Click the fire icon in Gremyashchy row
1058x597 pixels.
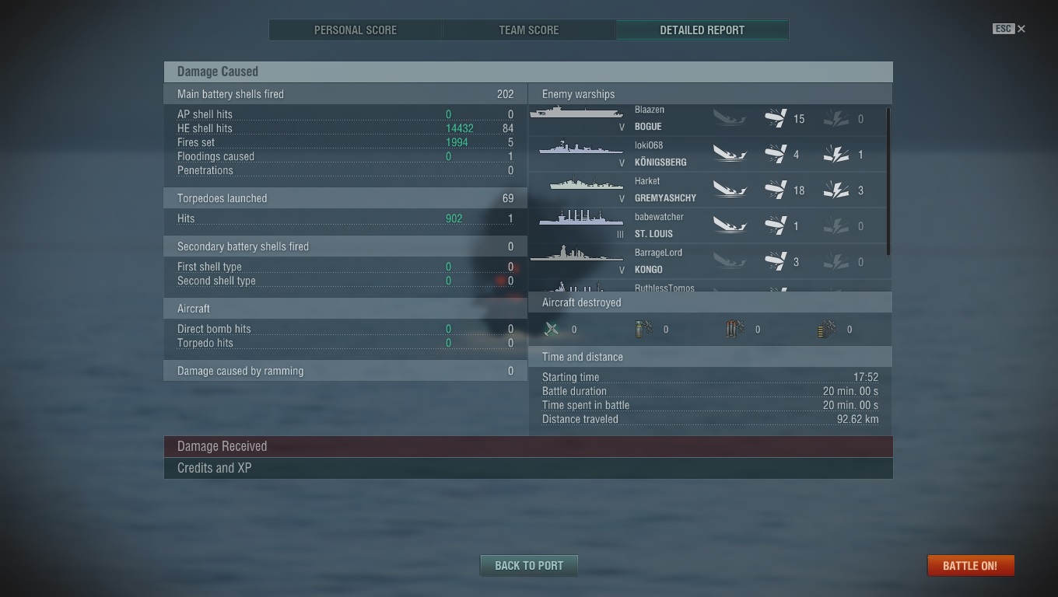pyautogui.click(x=836, y=190)
